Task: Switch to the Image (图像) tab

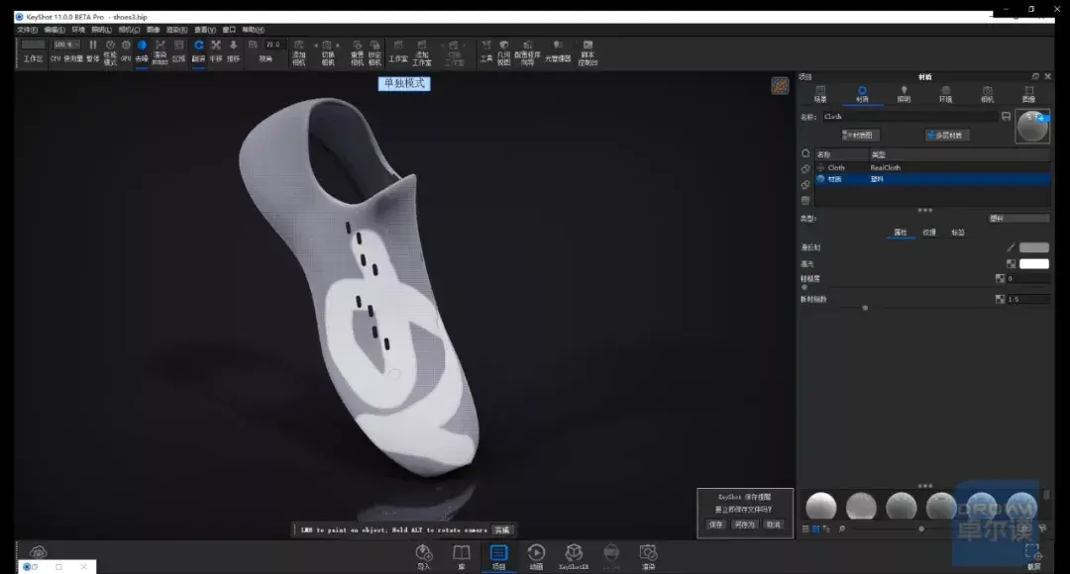Action: pyautogui.click(x=1029, y=94)
